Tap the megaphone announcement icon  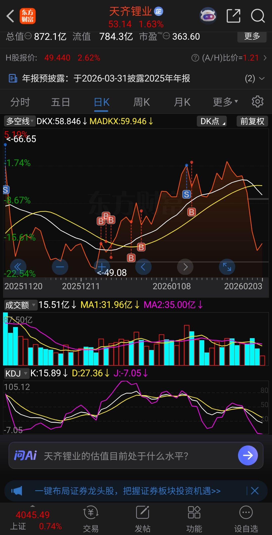[x=17, y=491]
